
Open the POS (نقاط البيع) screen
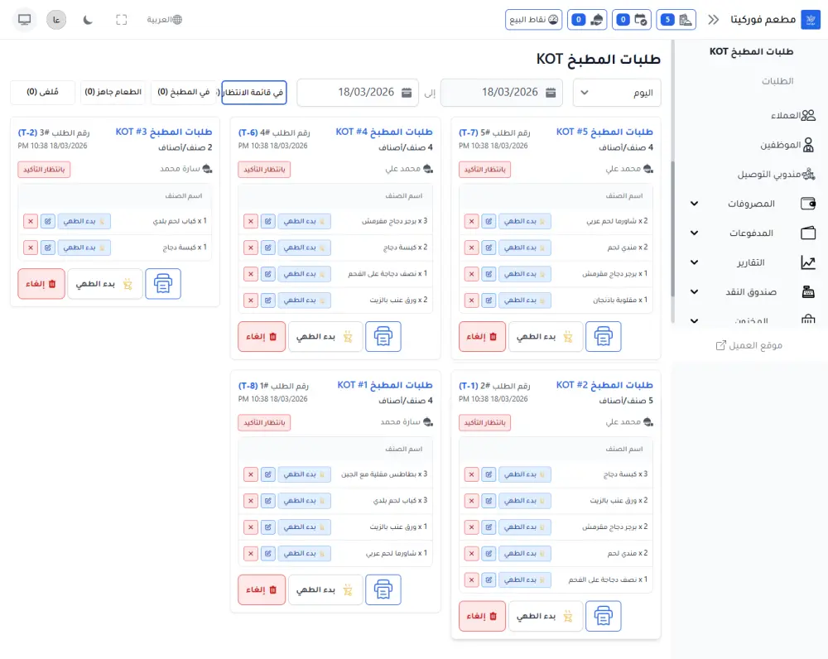tap(533, 19)
